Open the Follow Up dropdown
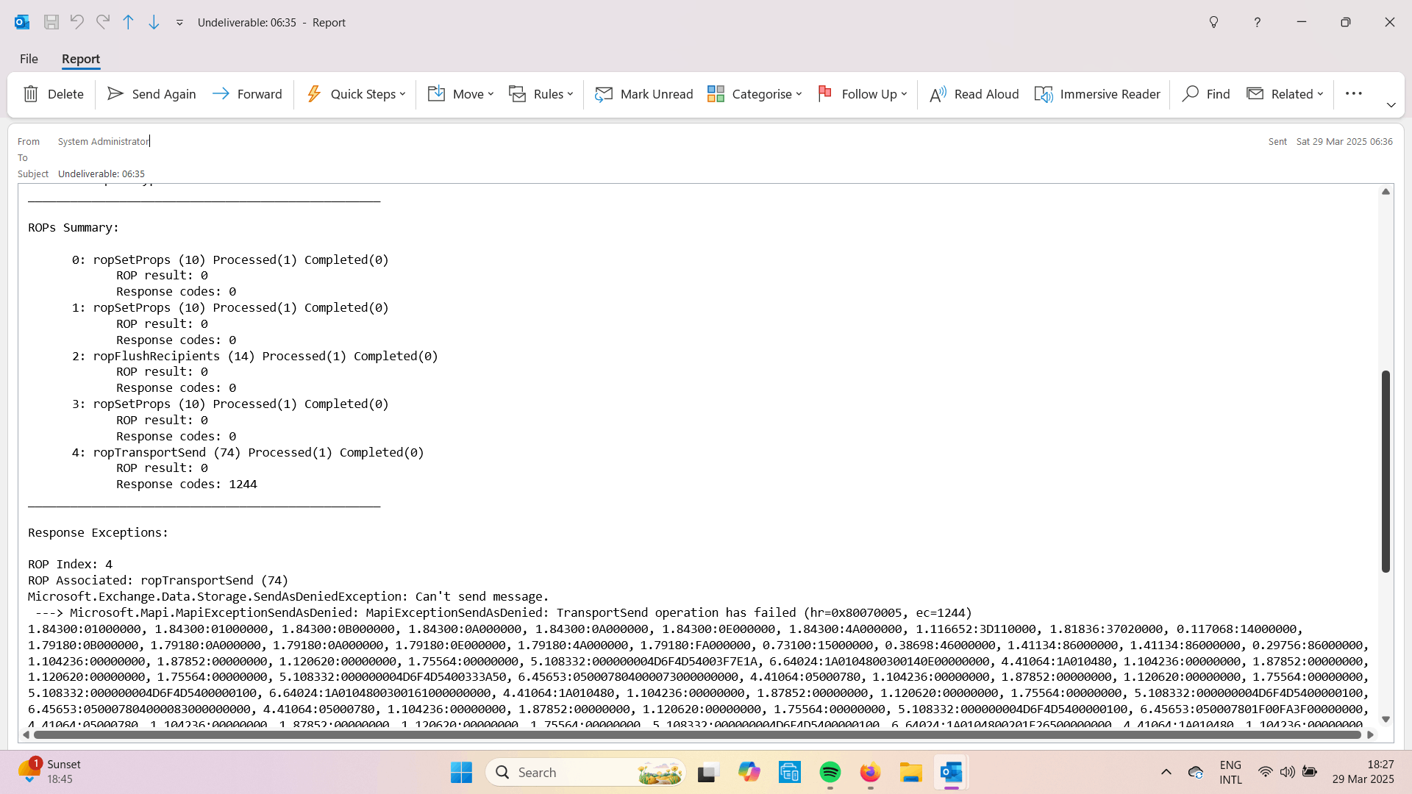The width and height of the screenshot is (1412, 794). (903, 93)
